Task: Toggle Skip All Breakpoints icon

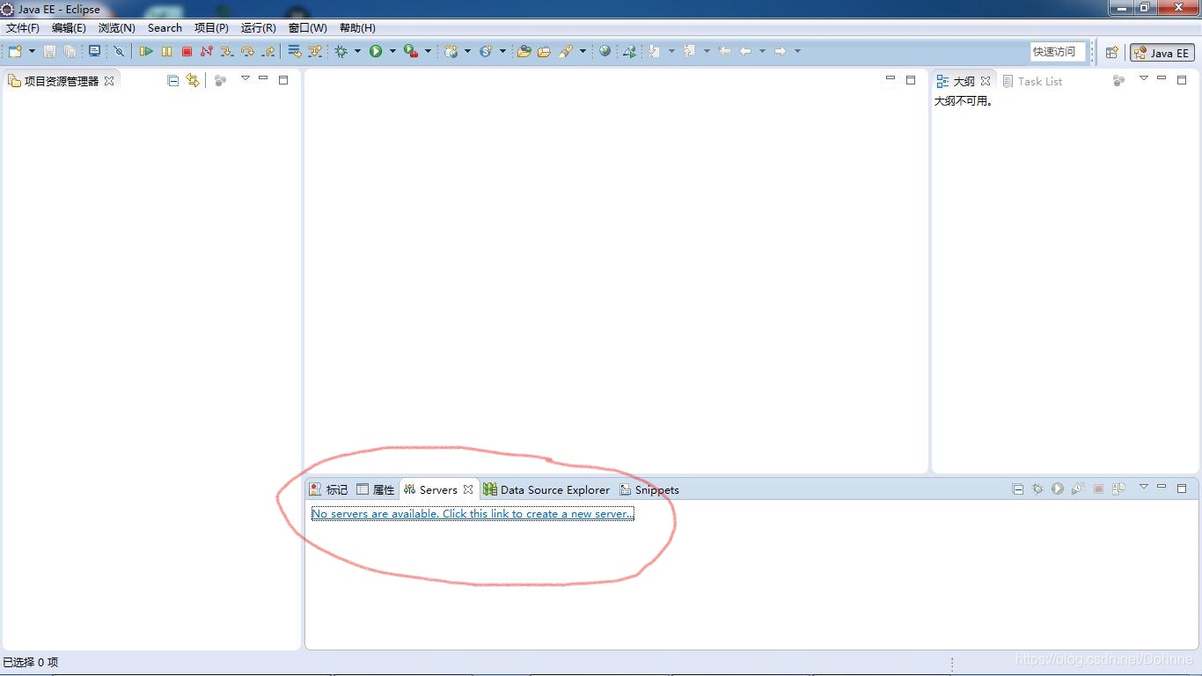Action: 119,52
